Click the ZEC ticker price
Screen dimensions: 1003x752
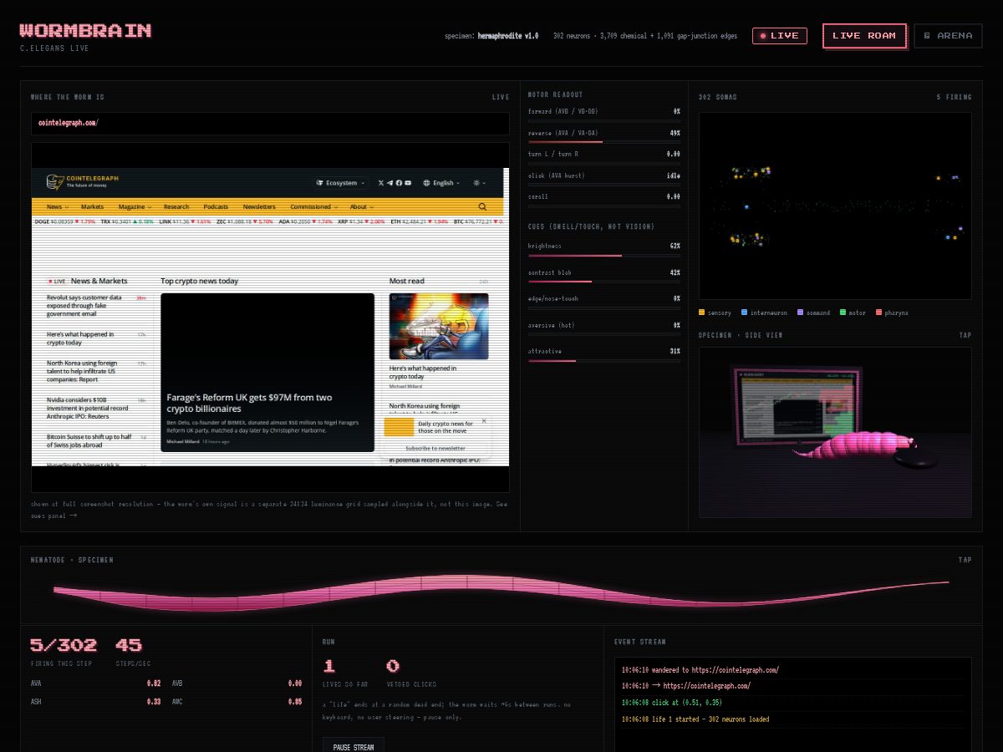pyautogui.click(x=243, y=221)
